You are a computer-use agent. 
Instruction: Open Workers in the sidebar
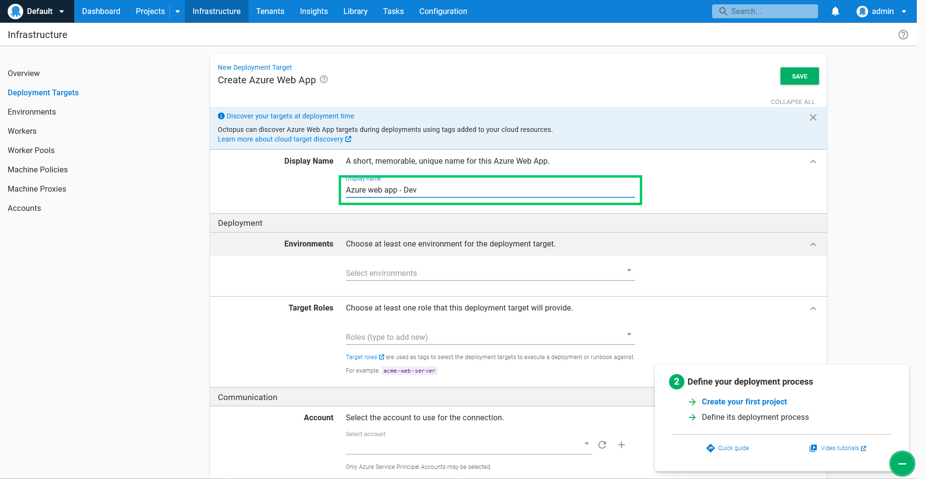[22, 131]
